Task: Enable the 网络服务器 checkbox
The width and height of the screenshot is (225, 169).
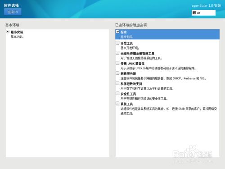Action: (117, 73)
